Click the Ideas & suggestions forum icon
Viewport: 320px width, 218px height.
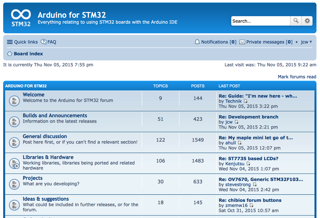click(14, 205)
